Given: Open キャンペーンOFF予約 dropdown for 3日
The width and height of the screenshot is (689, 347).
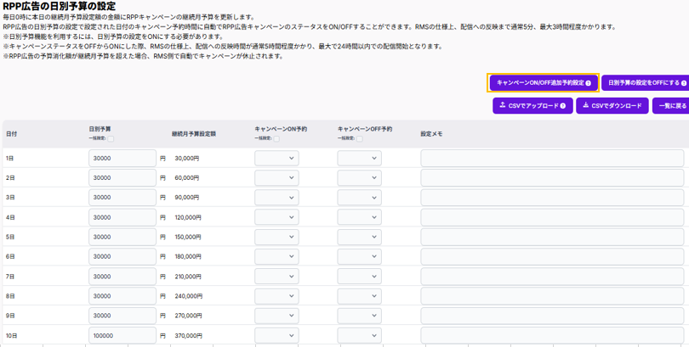Looking at the screenshot, I should 359,198.
